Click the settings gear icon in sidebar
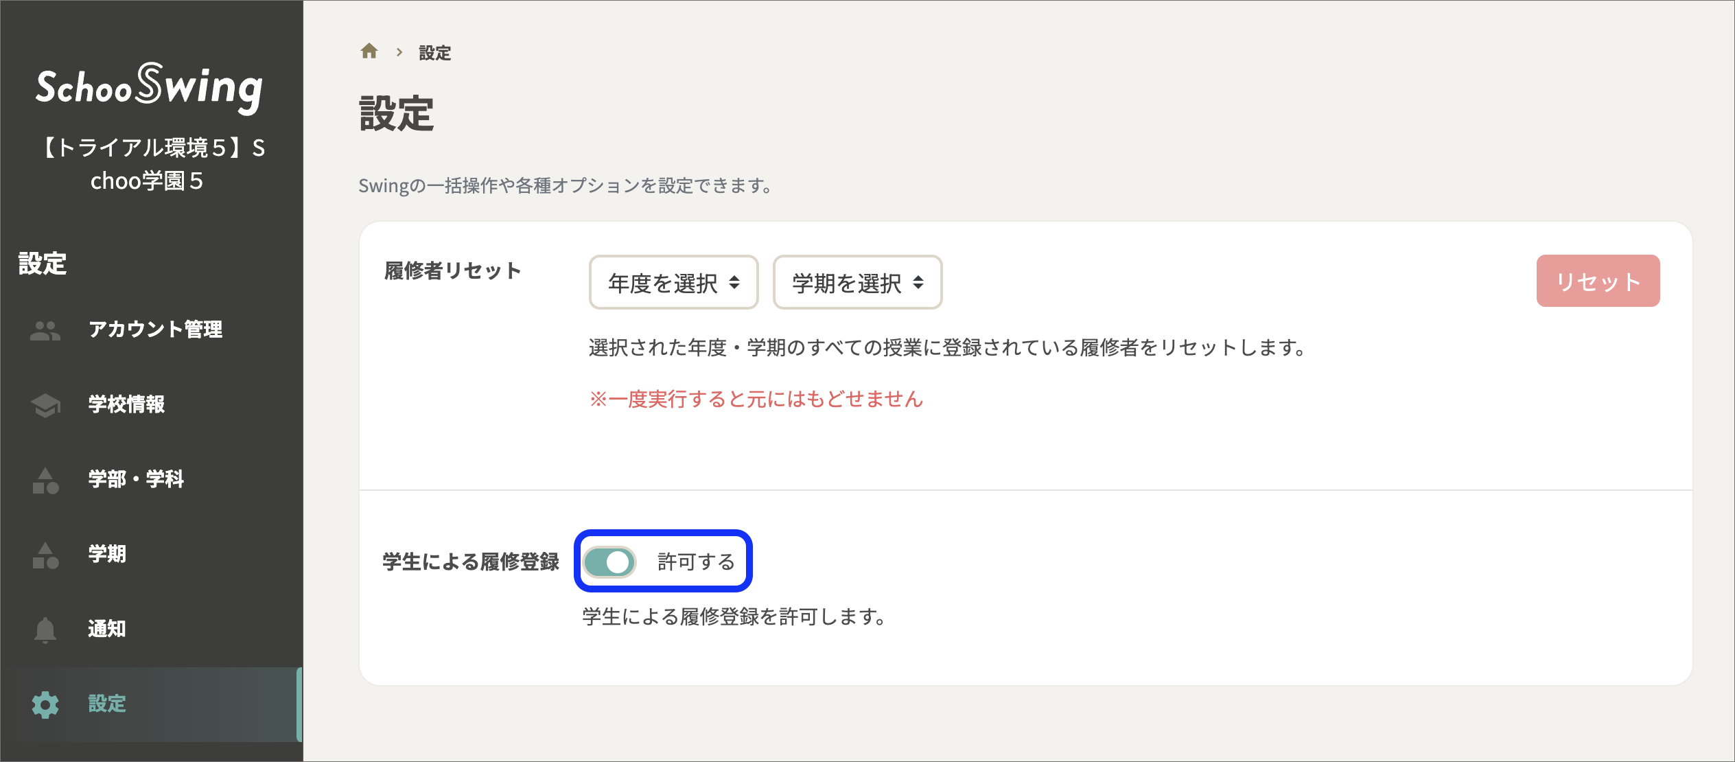The width and height of the screenshot is (1735, 762). pos(44,704)
